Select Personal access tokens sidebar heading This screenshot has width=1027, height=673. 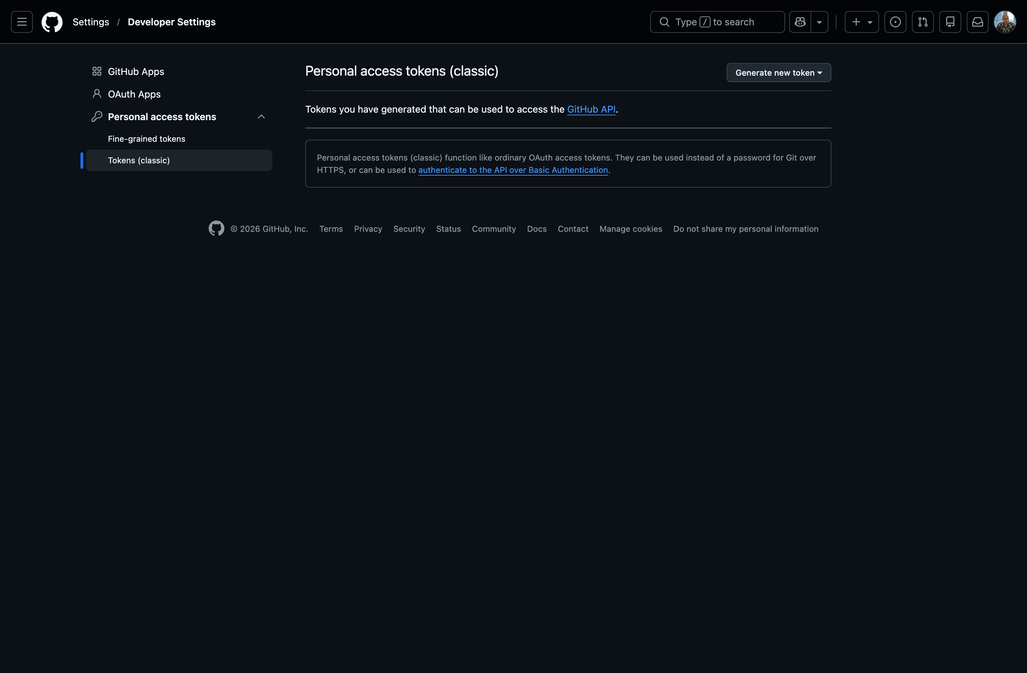[x=162, y=117]
